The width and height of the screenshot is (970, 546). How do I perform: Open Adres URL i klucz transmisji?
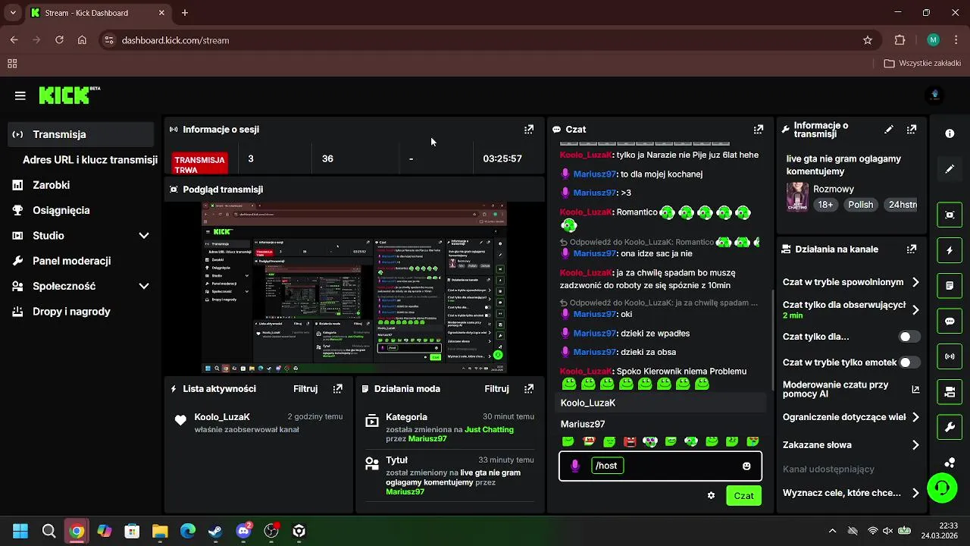point(90,160)
